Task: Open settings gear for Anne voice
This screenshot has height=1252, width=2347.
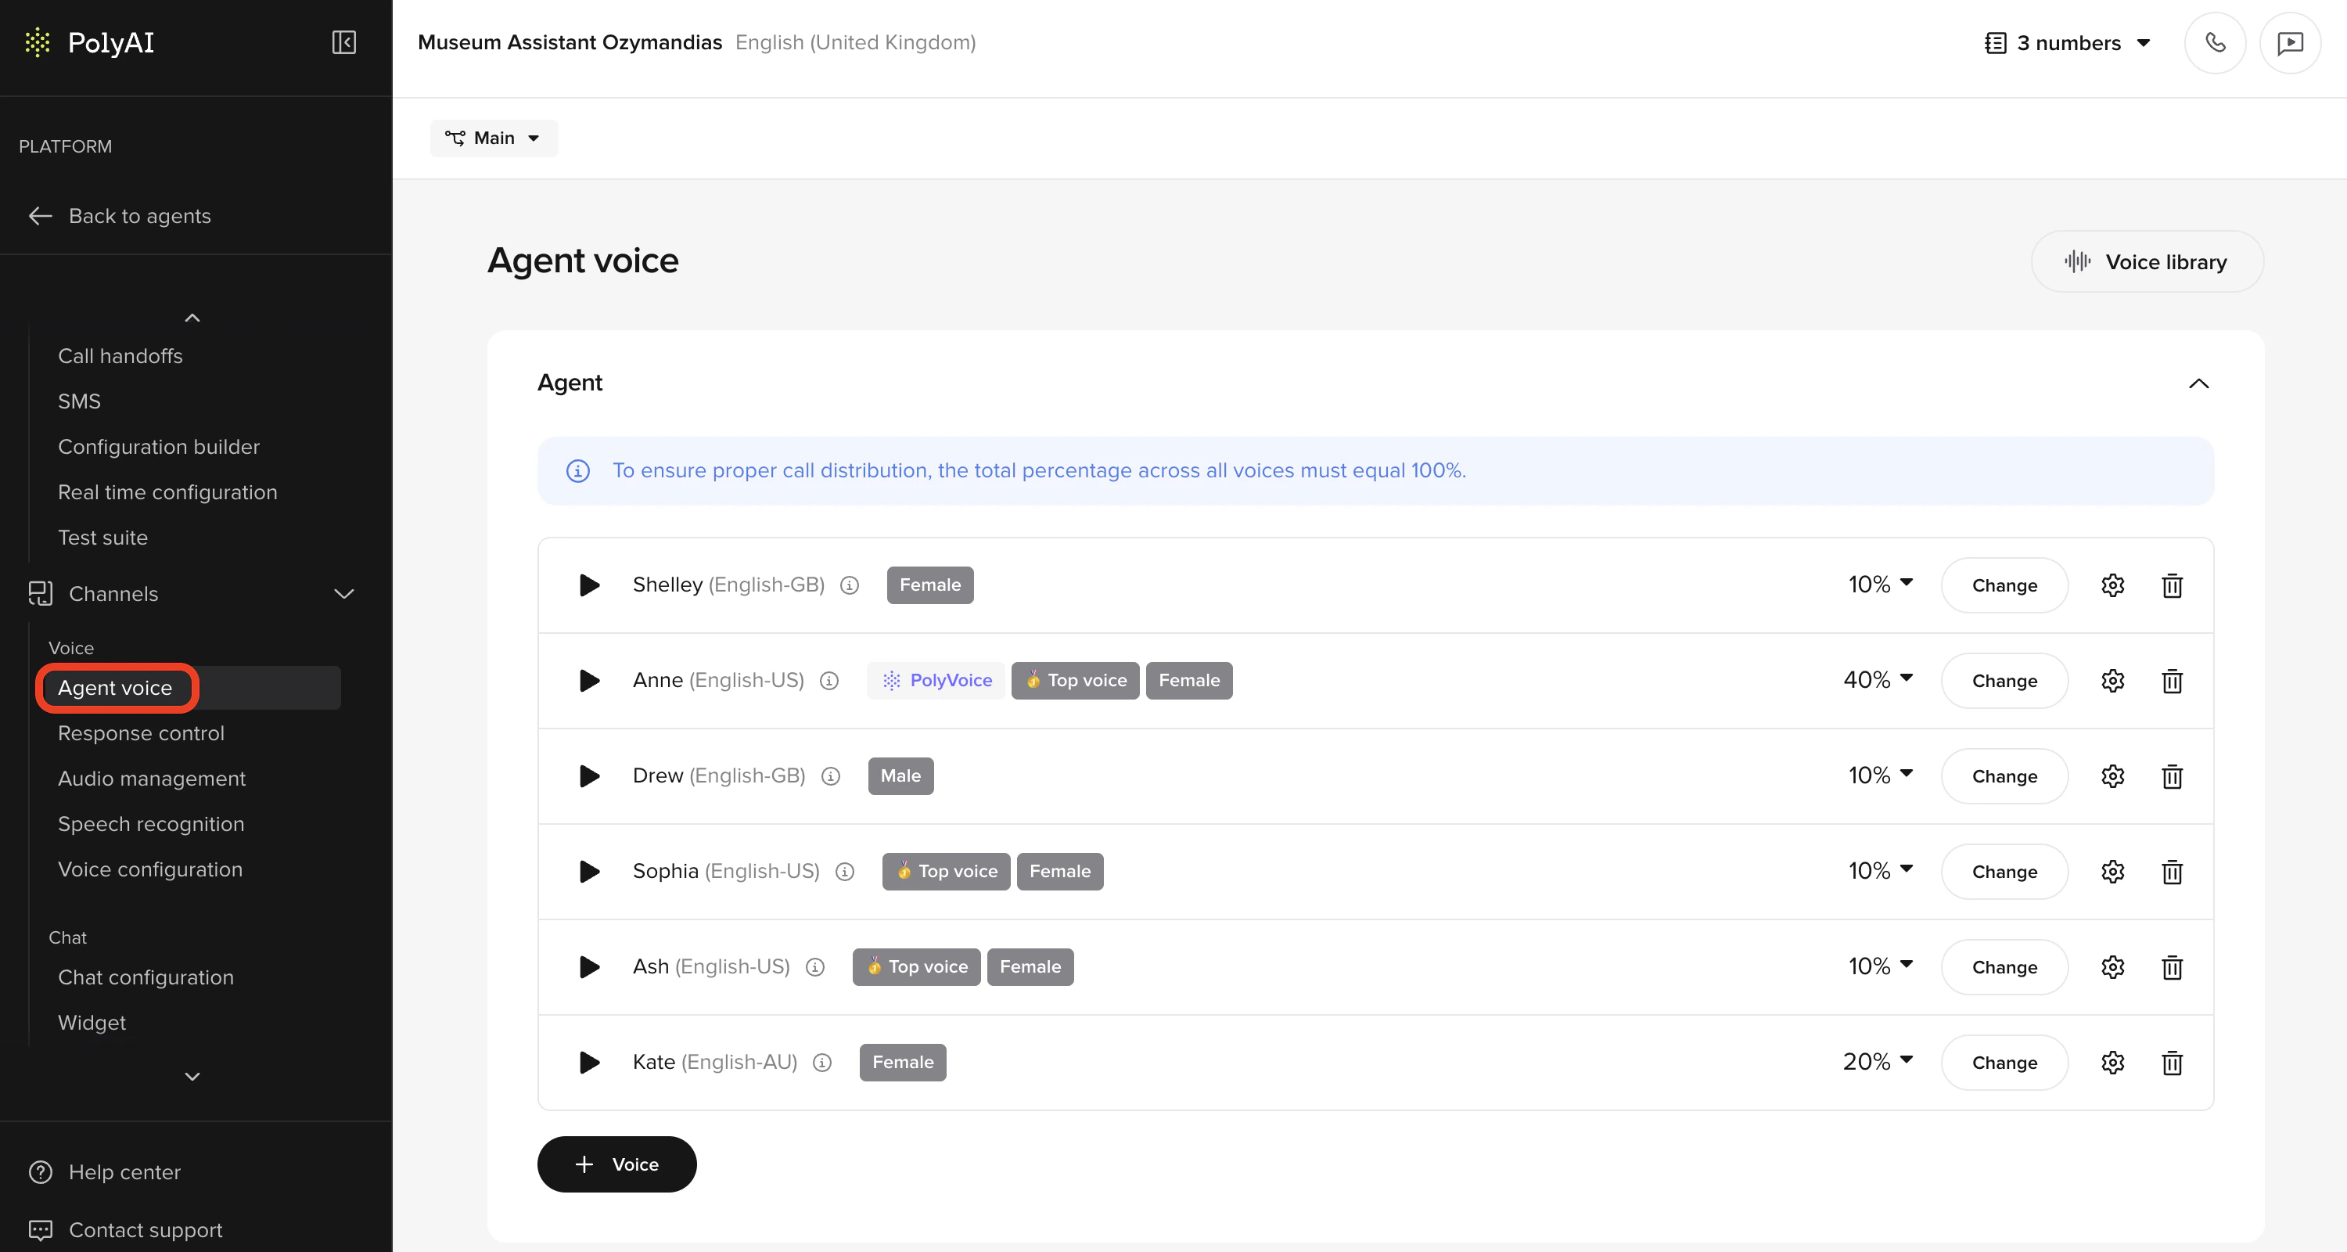Action: coord(2112,681)
